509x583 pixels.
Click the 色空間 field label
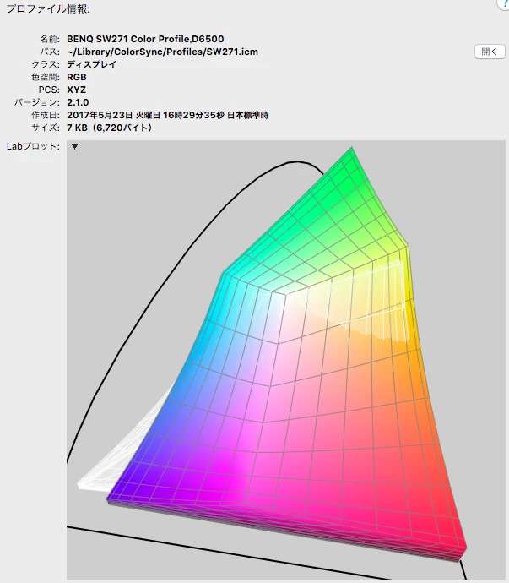pyautogui.click(x=46, y=77)
